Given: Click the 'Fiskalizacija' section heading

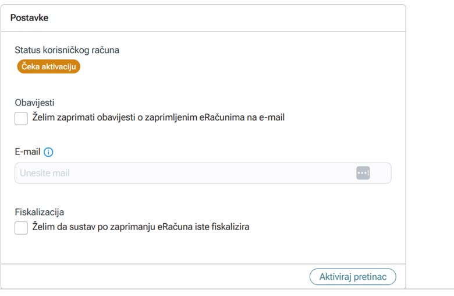Looking at the screenshot, I should pos(40,212).
